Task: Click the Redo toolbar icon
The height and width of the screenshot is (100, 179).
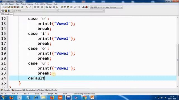Action: [x=30, y=7]
